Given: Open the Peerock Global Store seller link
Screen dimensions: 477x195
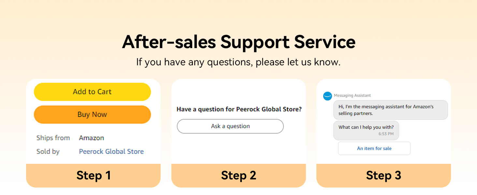Looking at the screenshot, I should click(111, 151).
